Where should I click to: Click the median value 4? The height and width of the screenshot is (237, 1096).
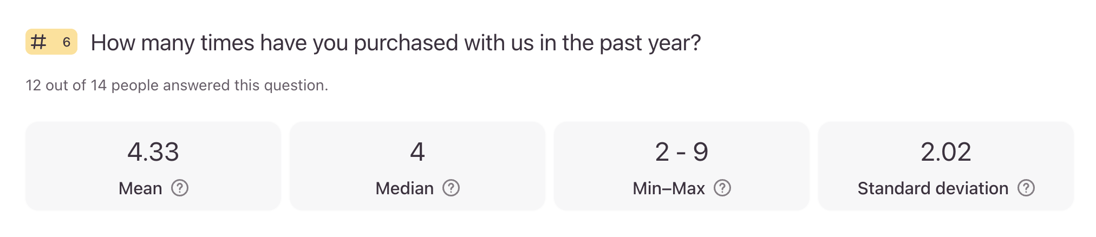417,152
